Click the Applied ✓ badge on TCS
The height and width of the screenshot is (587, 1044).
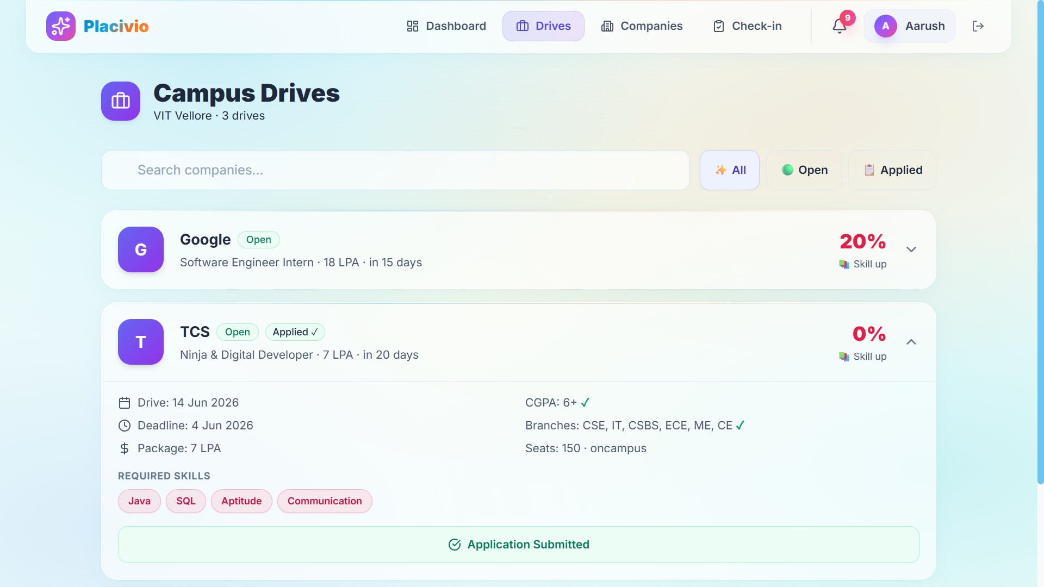295,332
